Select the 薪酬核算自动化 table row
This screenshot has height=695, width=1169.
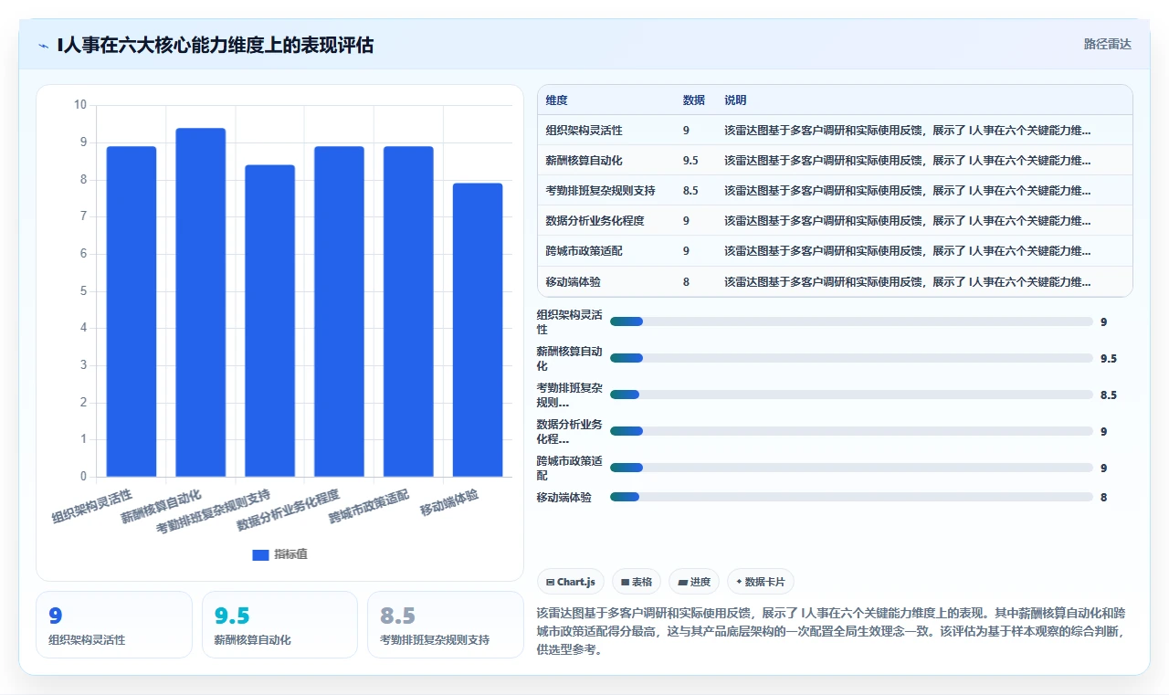click(x=835, y=161)
